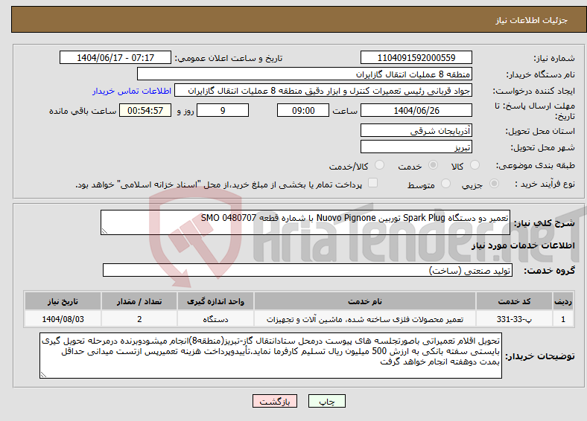Click the تاریخ نیاز column header
The height and width of the screenshot is (421, 587).
point(63,301)
